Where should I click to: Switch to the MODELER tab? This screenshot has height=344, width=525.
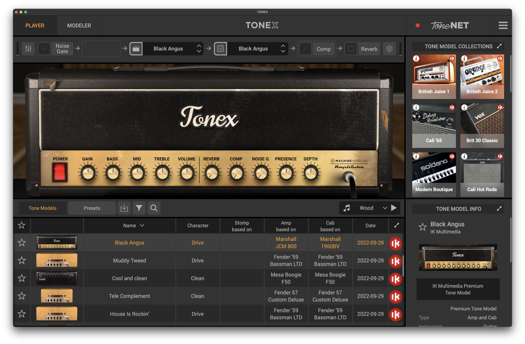(x=79, y=25)
